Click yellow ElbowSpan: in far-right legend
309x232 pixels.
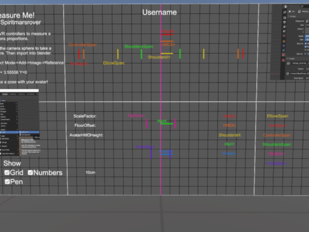tap(278, 116)
